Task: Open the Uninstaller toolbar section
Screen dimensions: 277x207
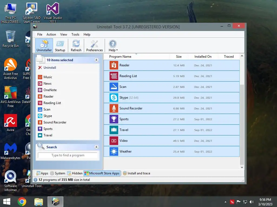Action: click(44, 45)
